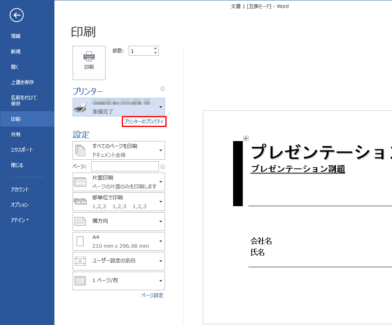The image size is (392, 325).
Task: Open the A4 paper size dropdown
Action: (x=119, y=241)
